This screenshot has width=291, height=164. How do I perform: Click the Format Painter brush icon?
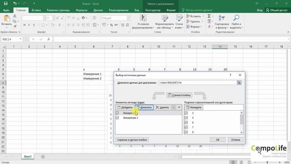tap(15, 26)
